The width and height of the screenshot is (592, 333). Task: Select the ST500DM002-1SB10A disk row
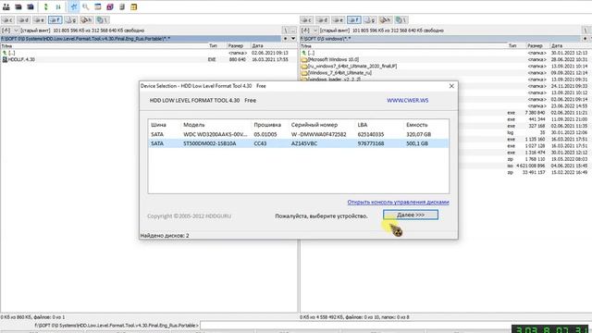(x=298, y=143)
